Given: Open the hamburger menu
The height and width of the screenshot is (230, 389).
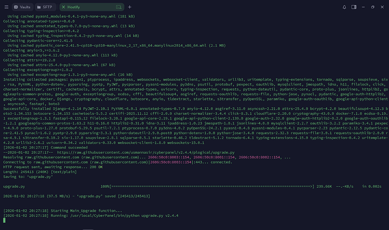Looking at the screenshot, I should coord(6,6).
